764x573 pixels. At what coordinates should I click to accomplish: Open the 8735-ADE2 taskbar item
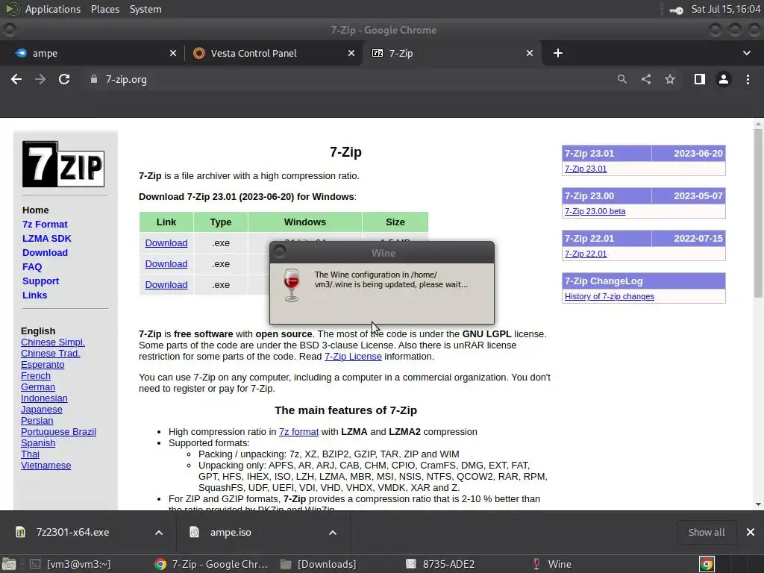pos(441,564)
